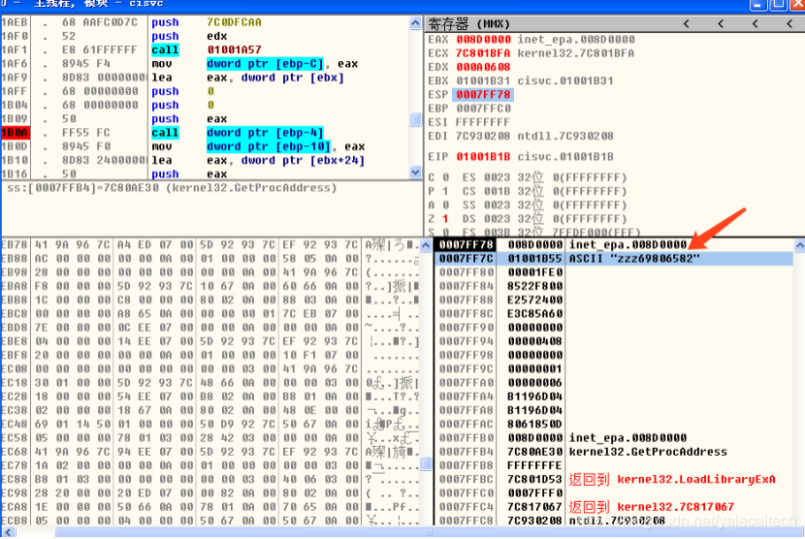Click the red breakpoint address 1B0A
Image resolution: width=805 pixels, height=539 pixels.
(15, 133)
